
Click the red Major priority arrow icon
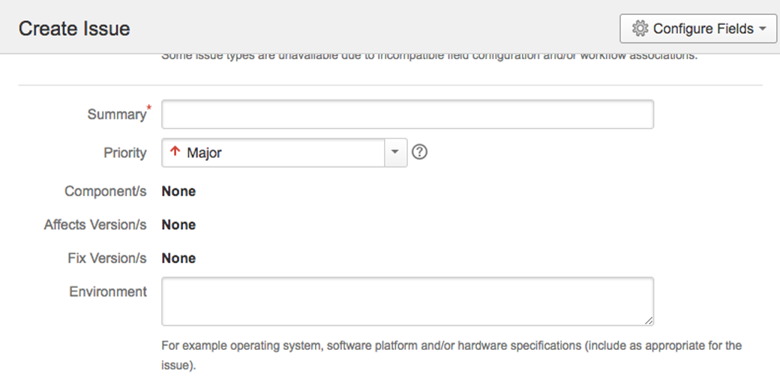(x=175, y=152)
